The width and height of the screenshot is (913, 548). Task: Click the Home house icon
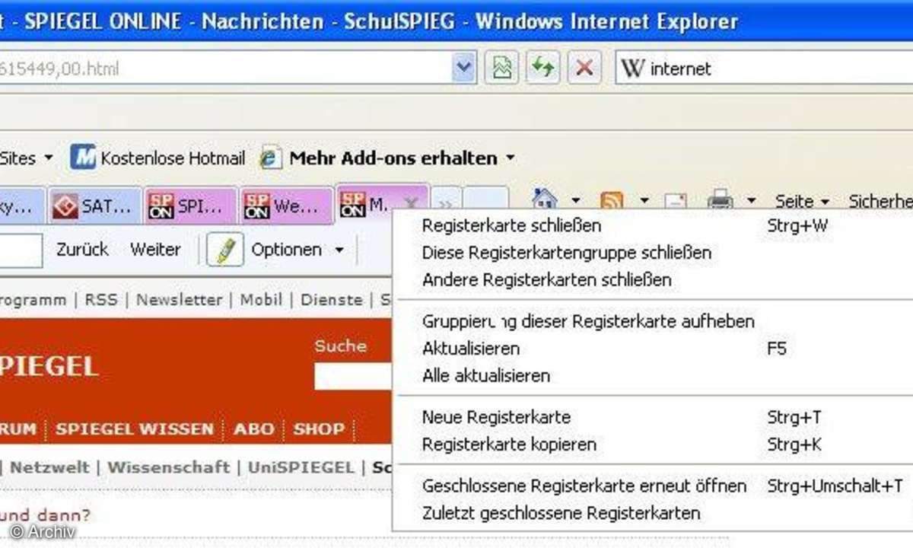tap(545, 200)
